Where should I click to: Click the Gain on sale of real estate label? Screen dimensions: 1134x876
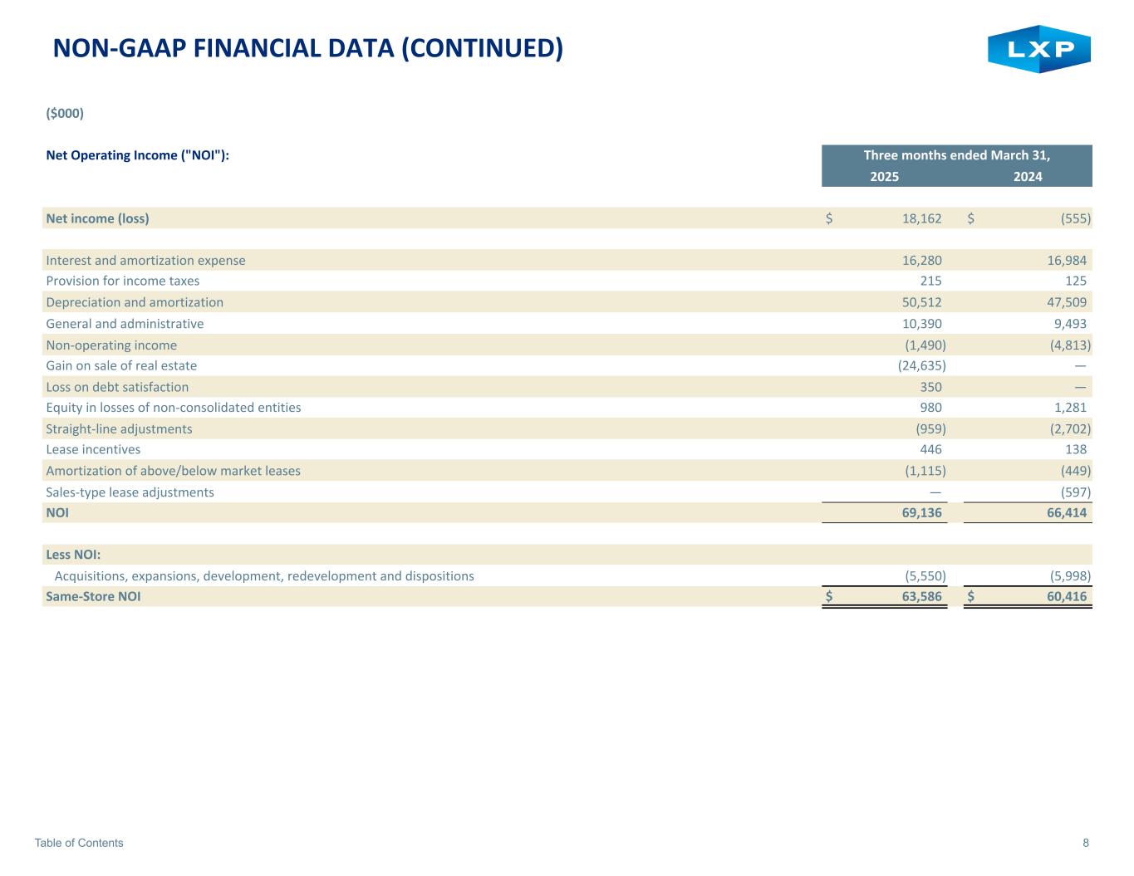[x=121, y=365]
